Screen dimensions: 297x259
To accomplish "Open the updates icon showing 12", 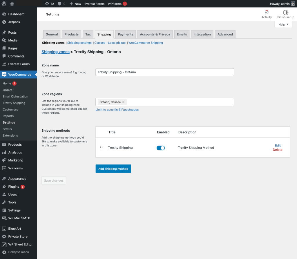I will (47, 3).
